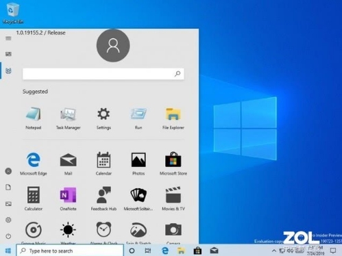Open Settings from the Start sidebar
Image resolution: width=342 pixels, height=256 pixels.
point(8,220)
